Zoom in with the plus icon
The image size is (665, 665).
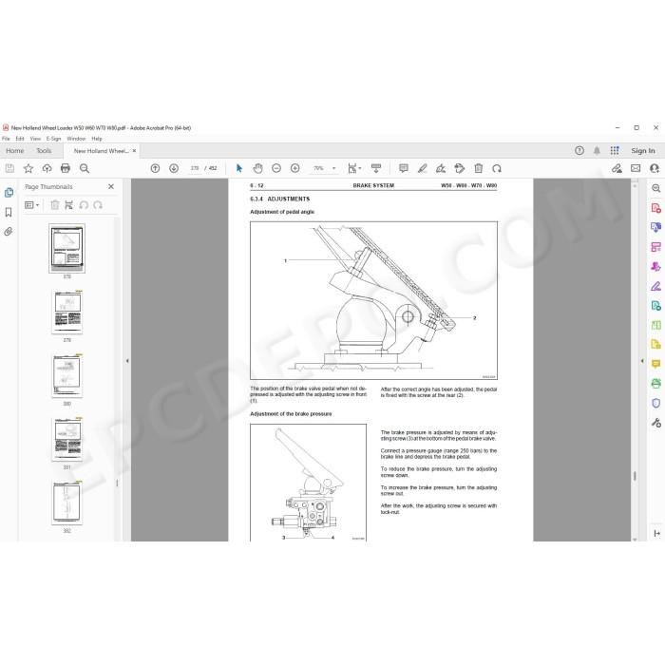(x=295, y=168)
